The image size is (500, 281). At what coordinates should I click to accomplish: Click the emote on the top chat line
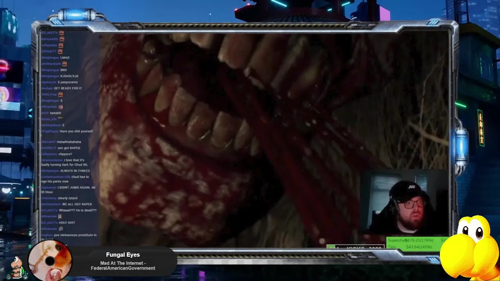pyautogui.click(x=62, y=33)
